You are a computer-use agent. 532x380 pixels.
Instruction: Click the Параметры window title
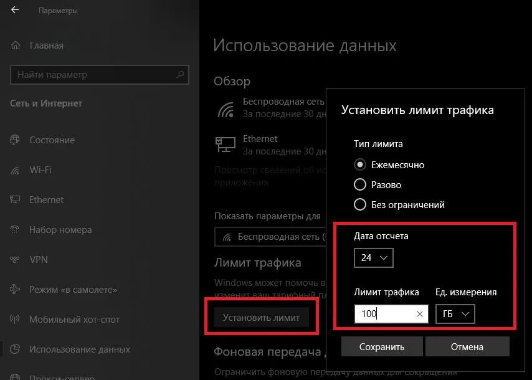(58, 11)
